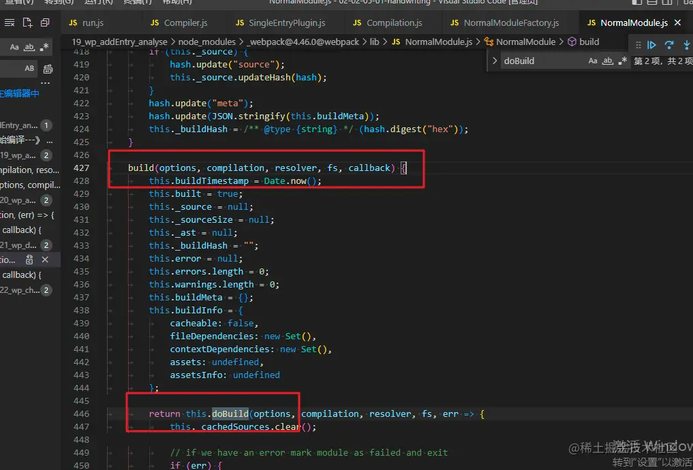
Task: Open breadcrumb 19_wp_addEntry_analyse
Action: coord(119,42)
